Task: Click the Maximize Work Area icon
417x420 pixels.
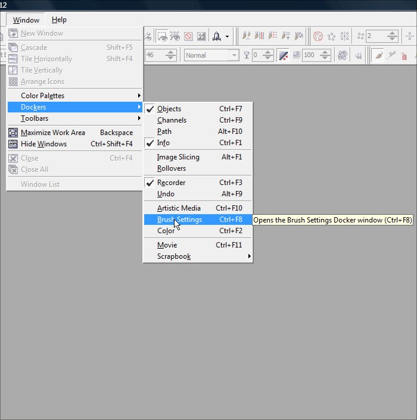Action: pyautogui.click(x=13, y=133)
